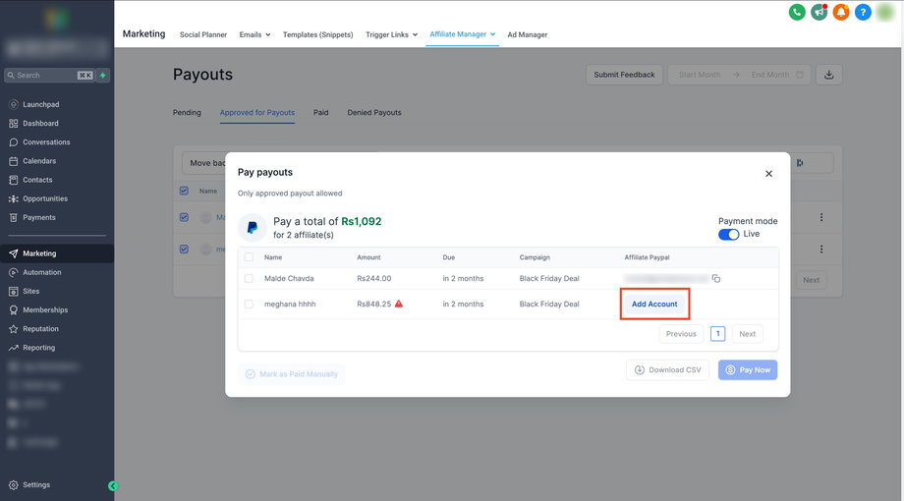Click the Download CSV button

coord(668,370)
